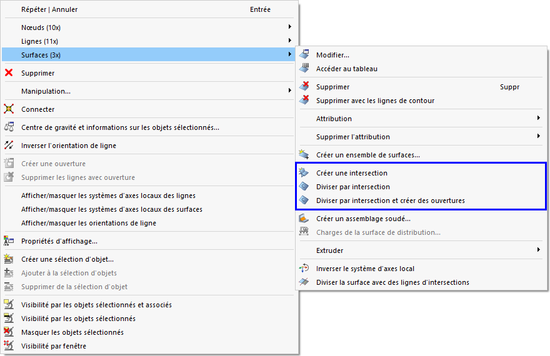The height and width of the screenshot is (356, 550).
Task: Click the red X Supprimer icon
Action: point(9,73)
